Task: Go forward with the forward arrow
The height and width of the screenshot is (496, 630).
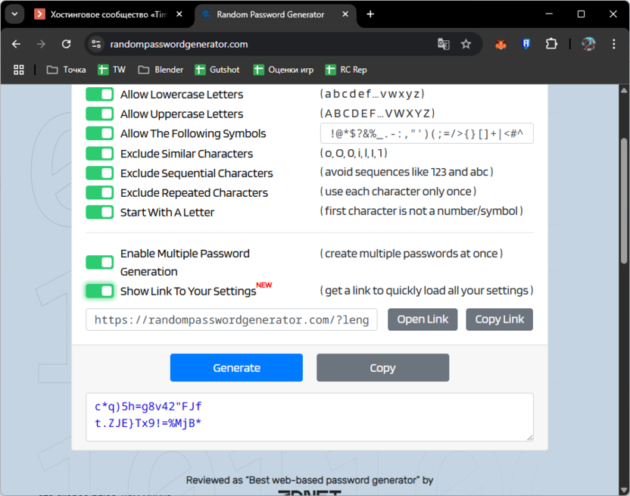Action: pyautogui.click(x=41, y=44)
